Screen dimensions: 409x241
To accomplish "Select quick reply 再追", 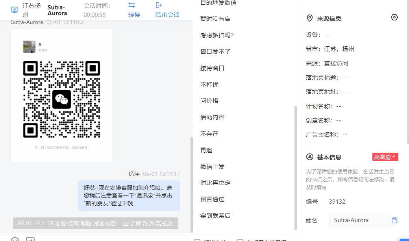I will (206, 150).
